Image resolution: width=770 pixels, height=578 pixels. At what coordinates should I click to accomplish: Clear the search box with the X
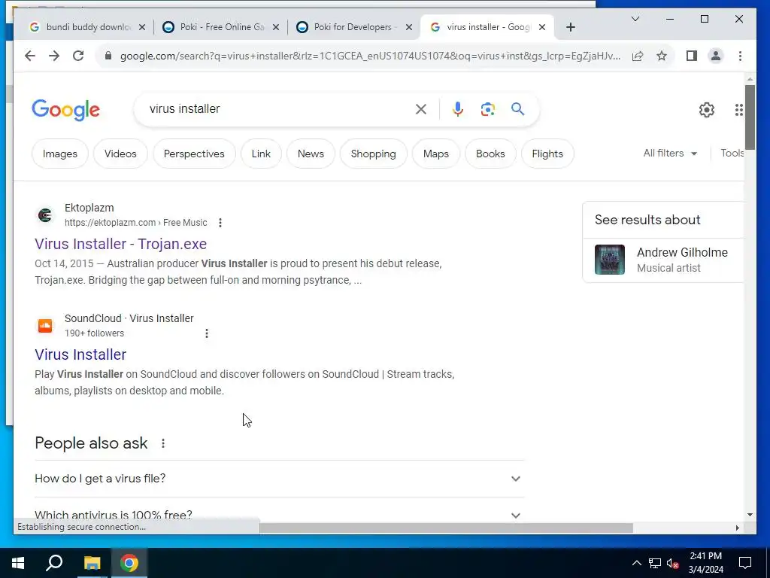click(x=421, y=109)
